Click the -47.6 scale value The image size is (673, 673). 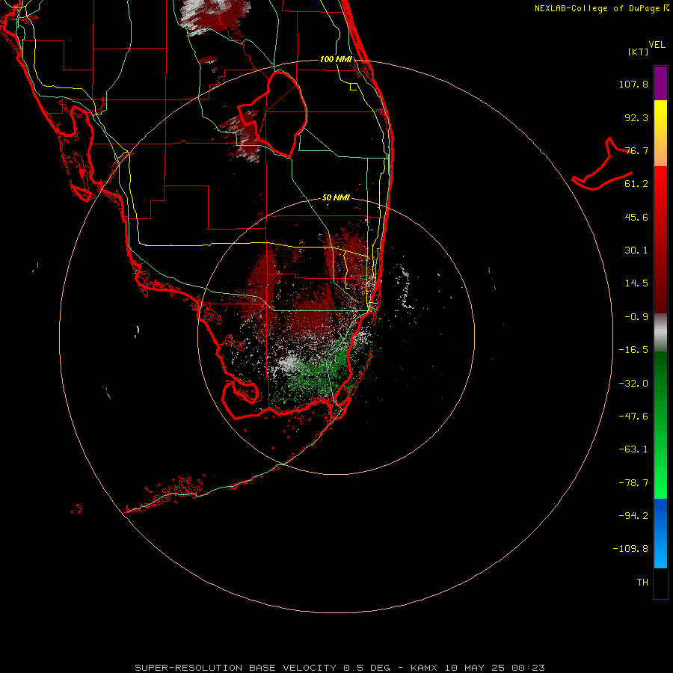pos(633,417)
